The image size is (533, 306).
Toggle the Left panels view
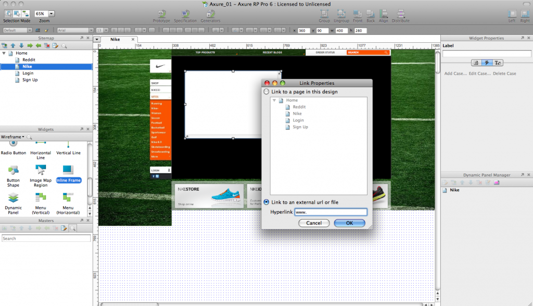point(512,16)
